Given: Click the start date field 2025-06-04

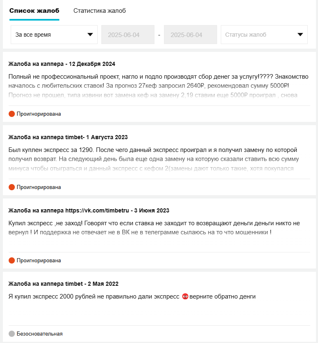Looking at the screenshot, I should click(x=128, y=35).
